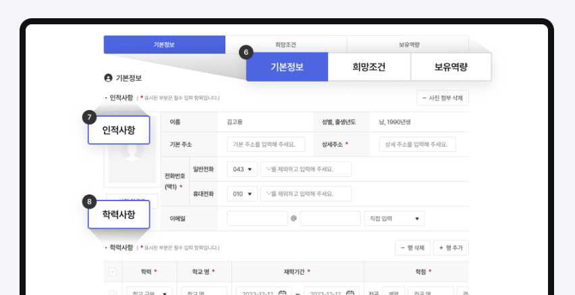This screenshot has width=575, height=295.
Task: Open the 043 area code dropdown
Action: click(242, 169)
